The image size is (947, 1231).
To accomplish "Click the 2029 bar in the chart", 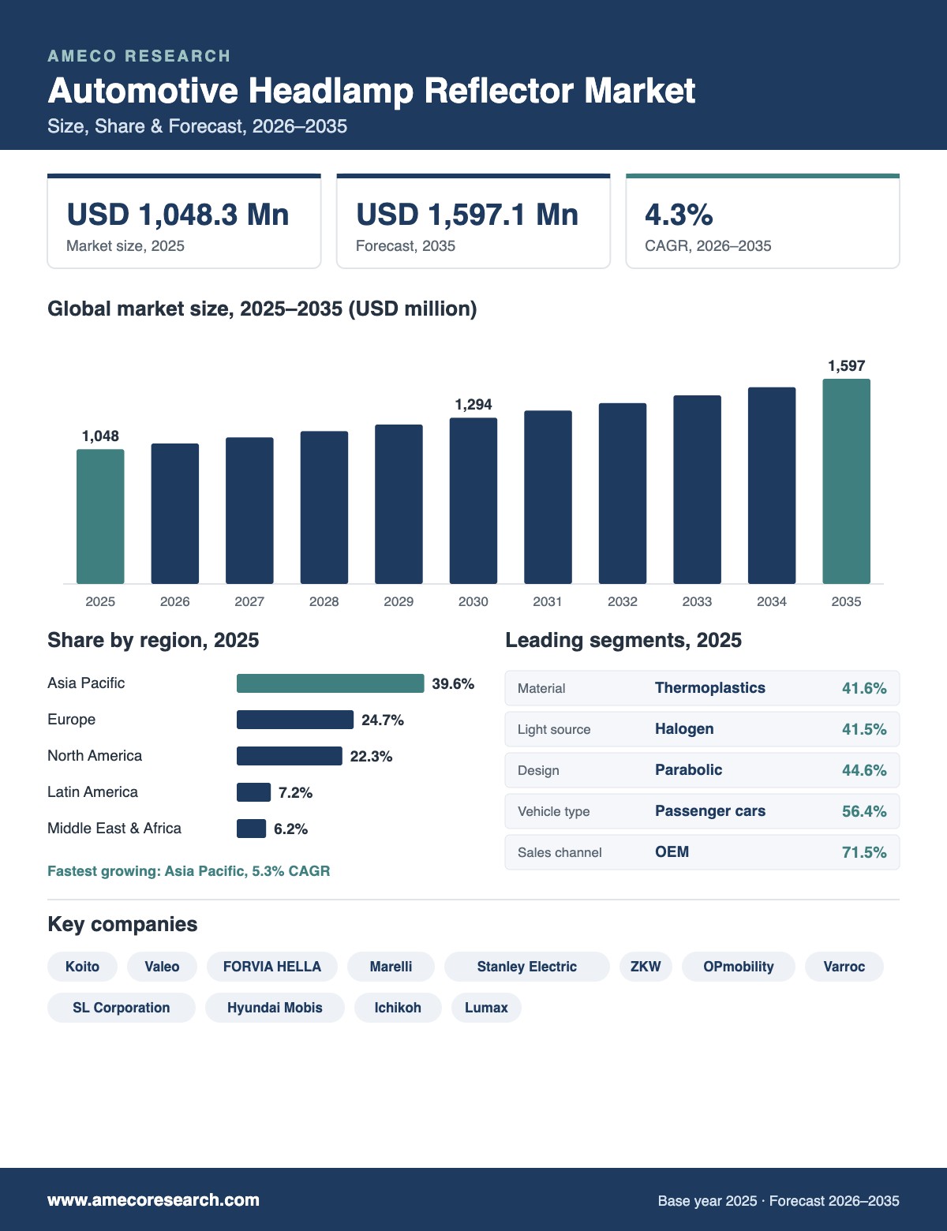I will tap(399, 504).
